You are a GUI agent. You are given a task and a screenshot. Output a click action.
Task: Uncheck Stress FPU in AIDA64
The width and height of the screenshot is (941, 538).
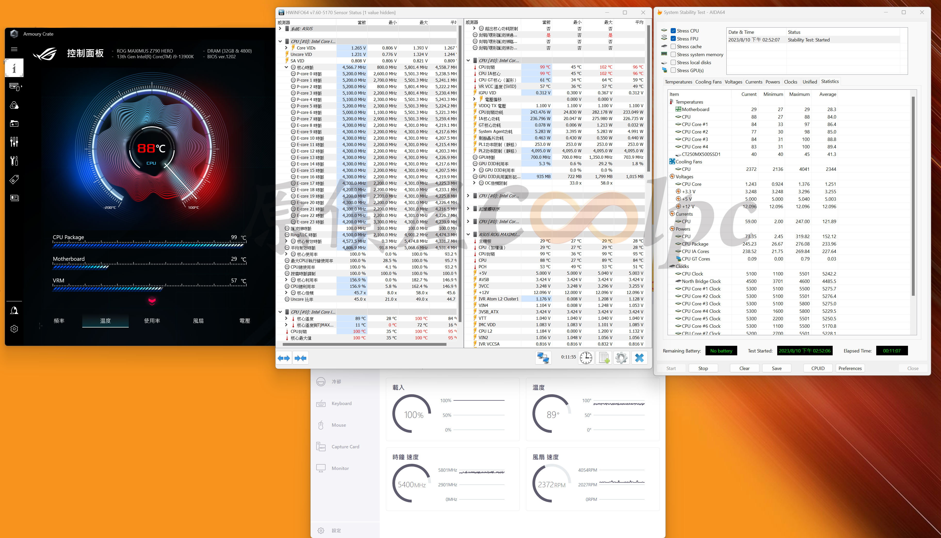click(x=673, y=38)
